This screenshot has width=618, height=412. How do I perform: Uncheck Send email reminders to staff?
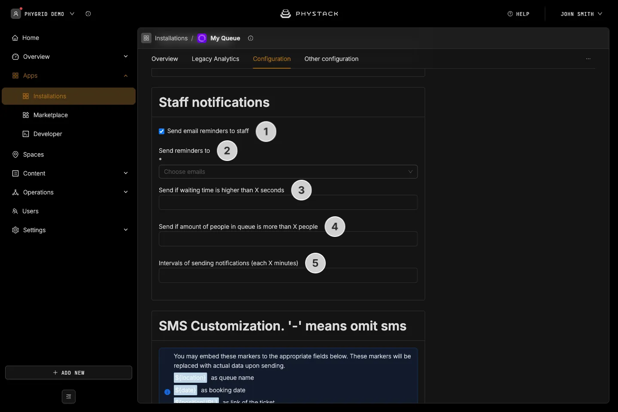(162, 131)
